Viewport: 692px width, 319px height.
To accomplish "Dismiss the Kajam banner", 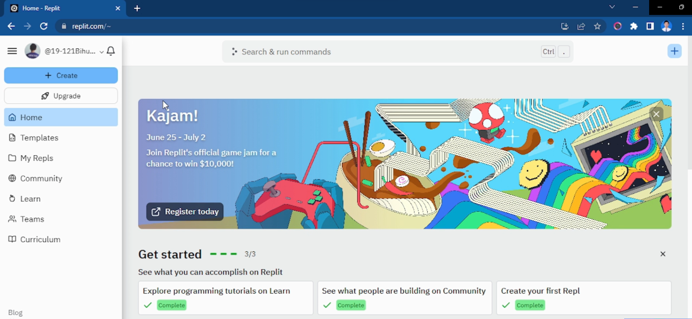I will pos(656,114).
